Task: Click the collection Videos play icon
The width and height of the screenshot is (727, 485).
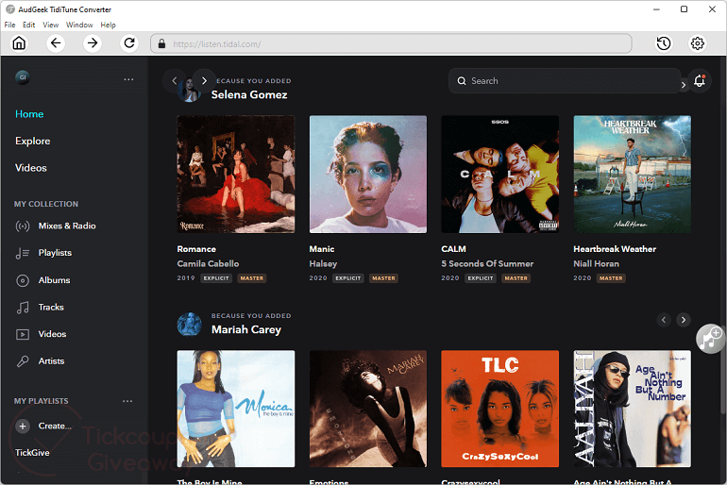Action: pyautogui.click(x=23, y=334)
